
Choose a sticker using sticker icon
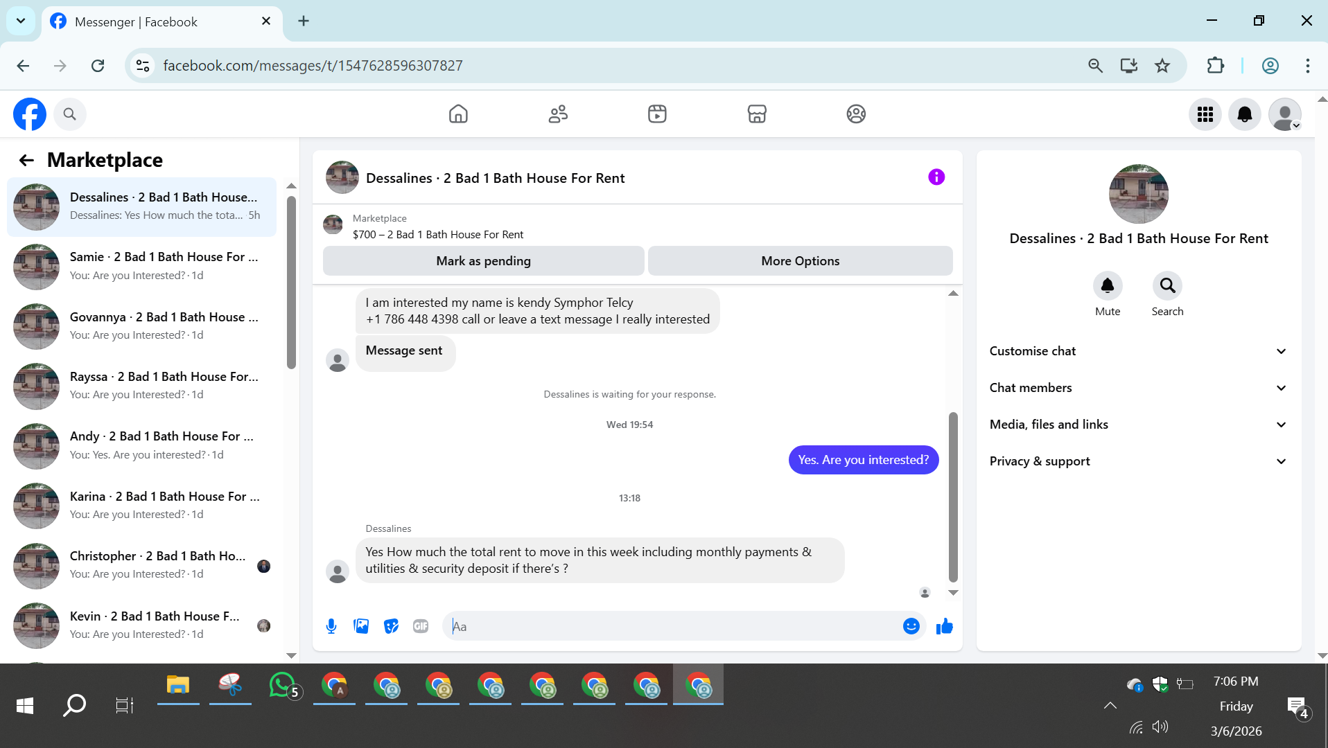coord(391,626)
